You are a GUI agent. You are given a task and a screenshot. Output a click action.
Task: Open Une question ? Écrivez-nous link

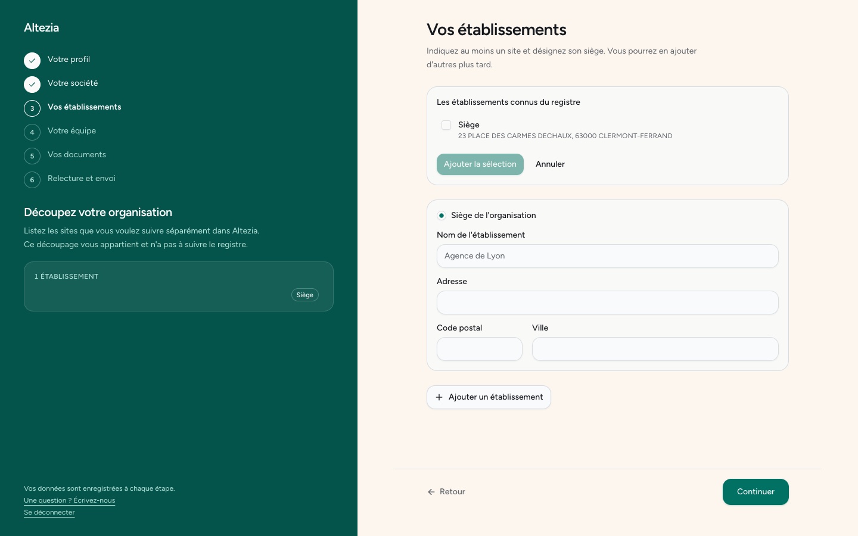70,500
